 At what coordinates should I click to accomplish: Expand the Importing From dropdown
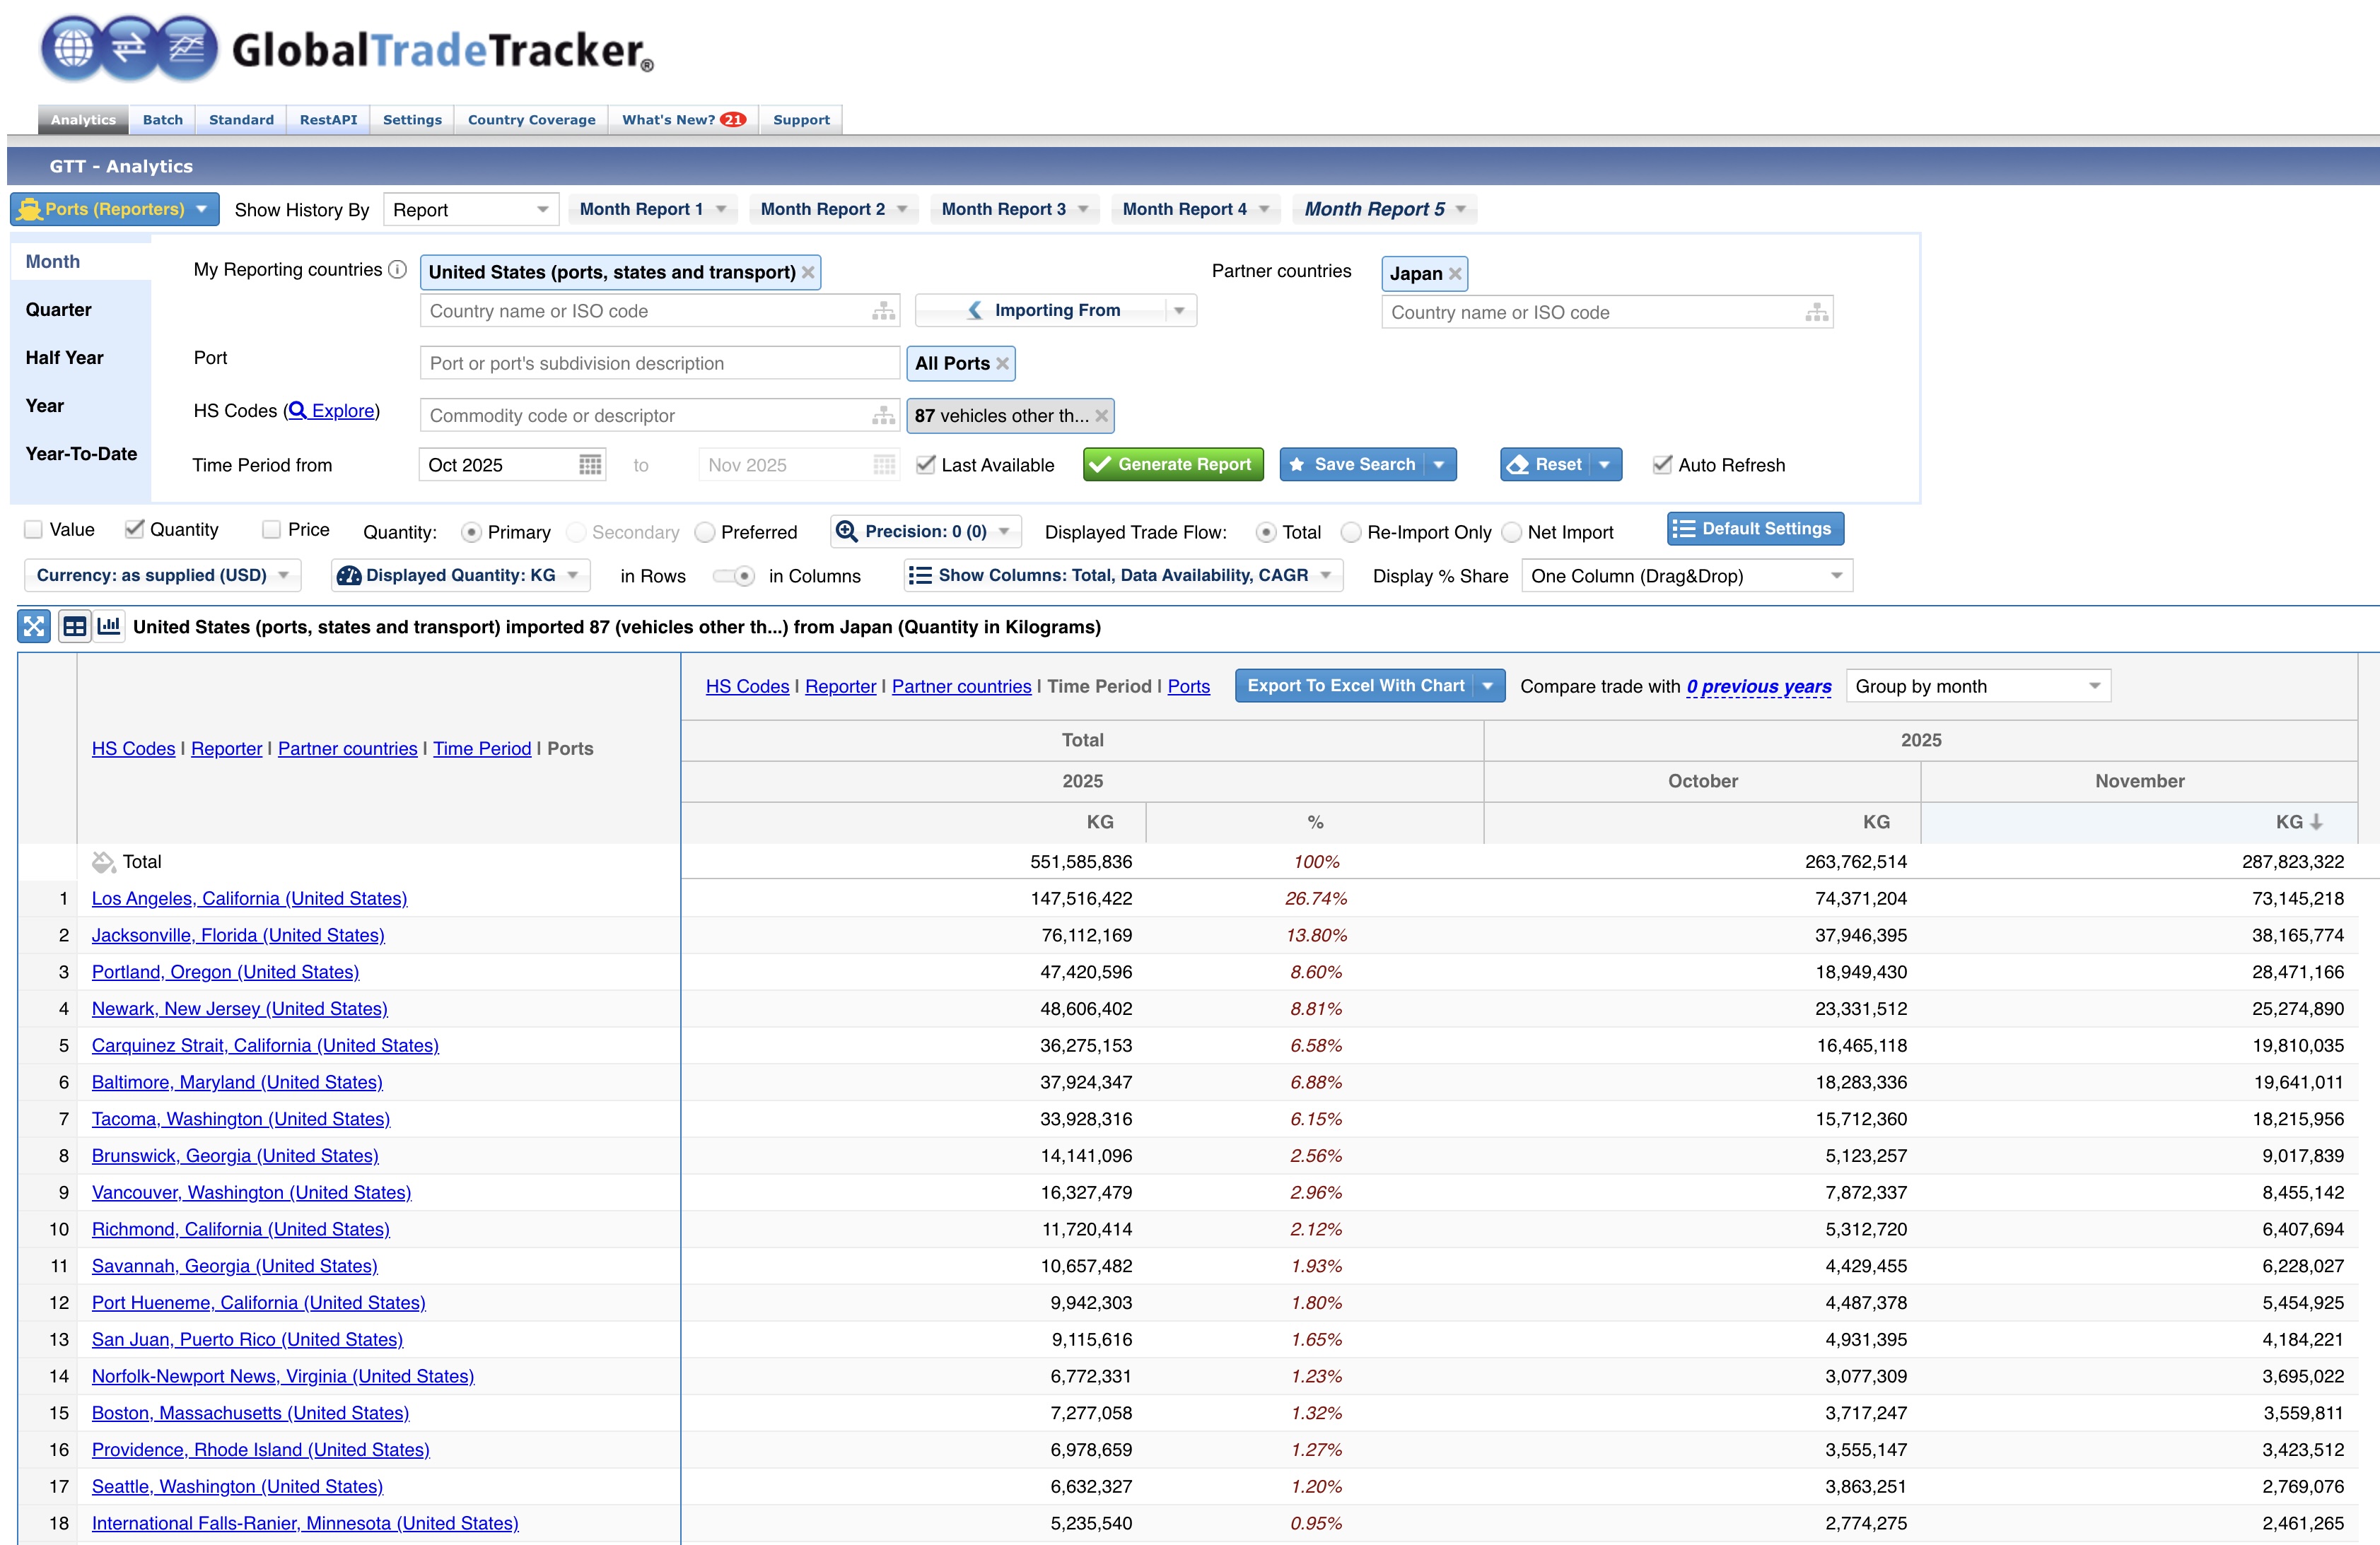coord(1179,311)
